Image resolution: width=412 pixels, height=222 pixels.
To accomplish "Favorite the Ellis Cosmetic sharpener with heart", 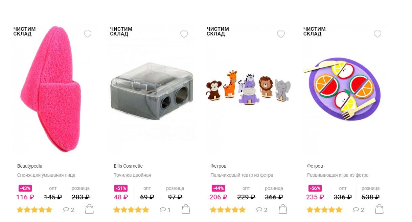I will point(184,34).
